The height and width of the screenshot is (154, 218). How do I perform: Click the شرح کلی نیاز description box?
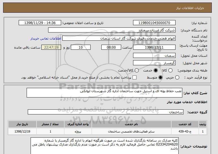tap(104, 93)
